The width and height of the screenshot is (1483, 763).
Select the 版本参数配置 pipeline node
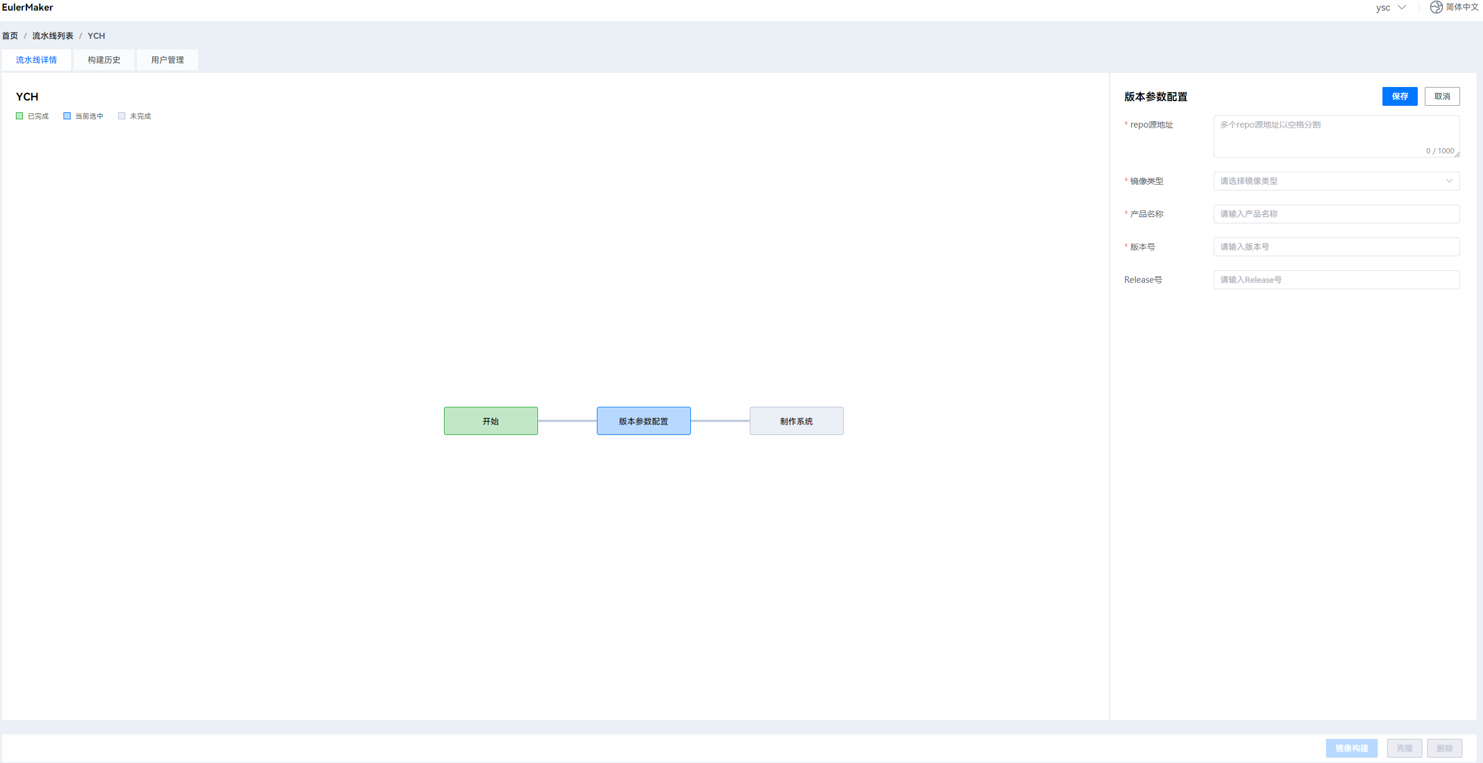(x=643, y=421)
